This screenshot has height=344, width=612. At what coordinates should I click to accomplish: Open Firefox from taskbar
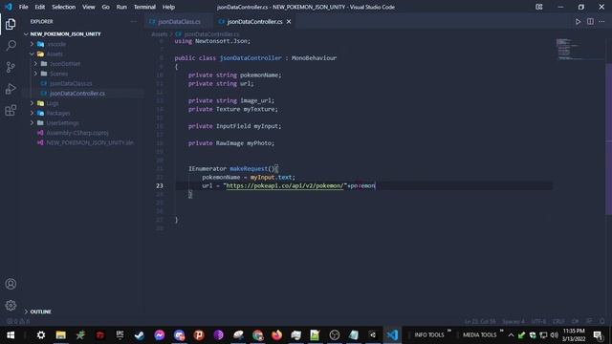(276, 335)
